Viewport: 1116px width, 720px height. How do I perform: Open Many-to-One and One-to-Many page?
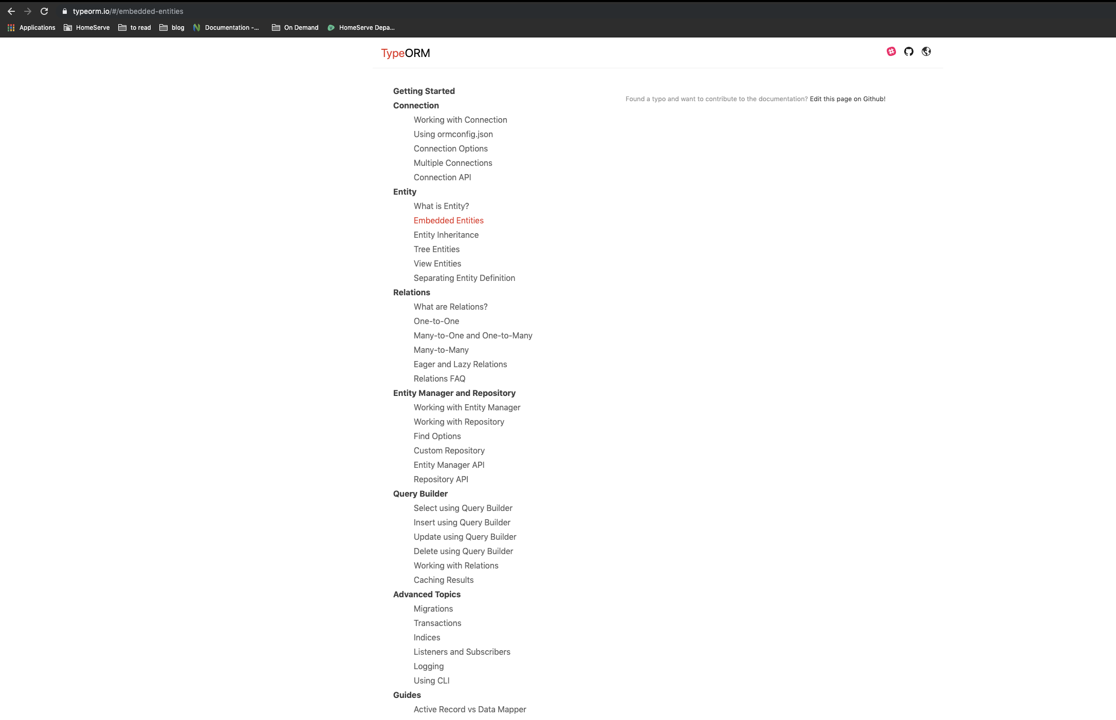pos(473,335)
